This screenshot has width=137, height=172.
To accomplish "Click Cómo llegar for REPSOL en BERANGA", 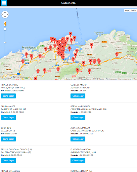I will [x=78, y=118].
